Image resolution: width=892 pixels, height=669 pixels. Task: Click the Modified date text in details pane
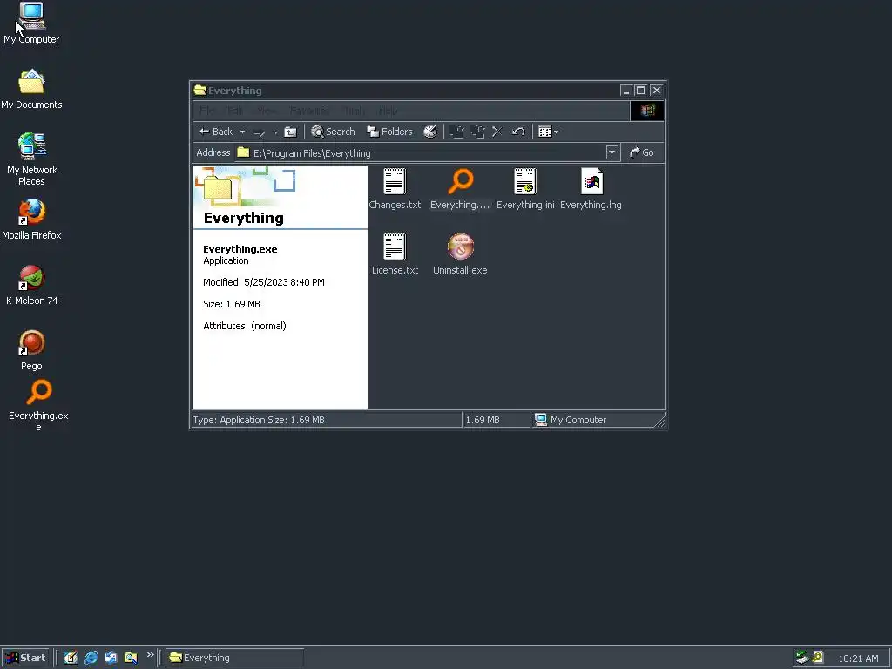point(263,282)
